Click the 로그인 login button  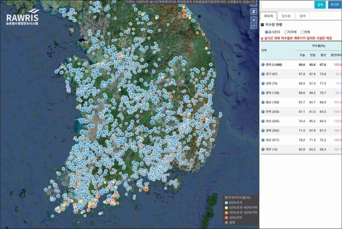(334, 4)
